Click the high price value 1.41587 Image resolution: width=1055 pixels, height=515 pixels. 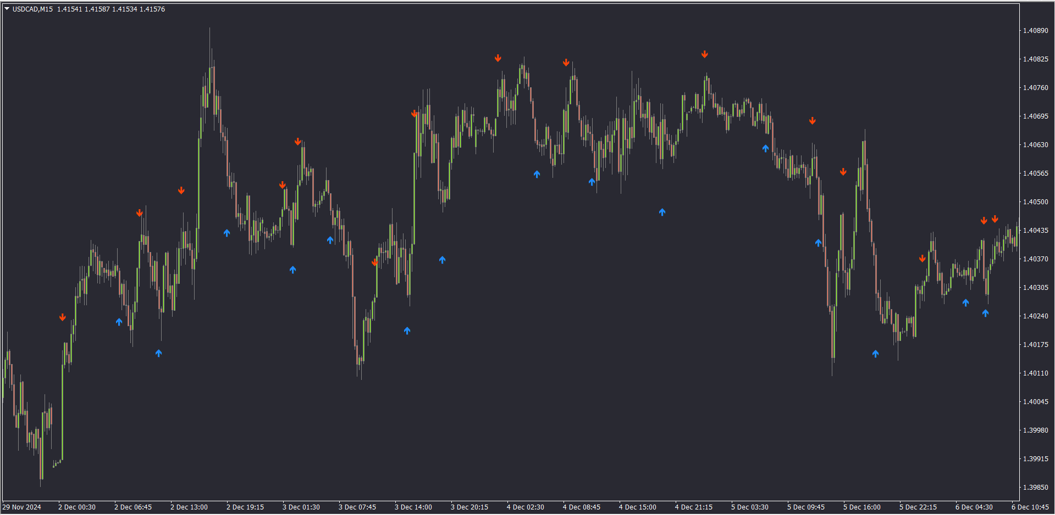[97, 9]
